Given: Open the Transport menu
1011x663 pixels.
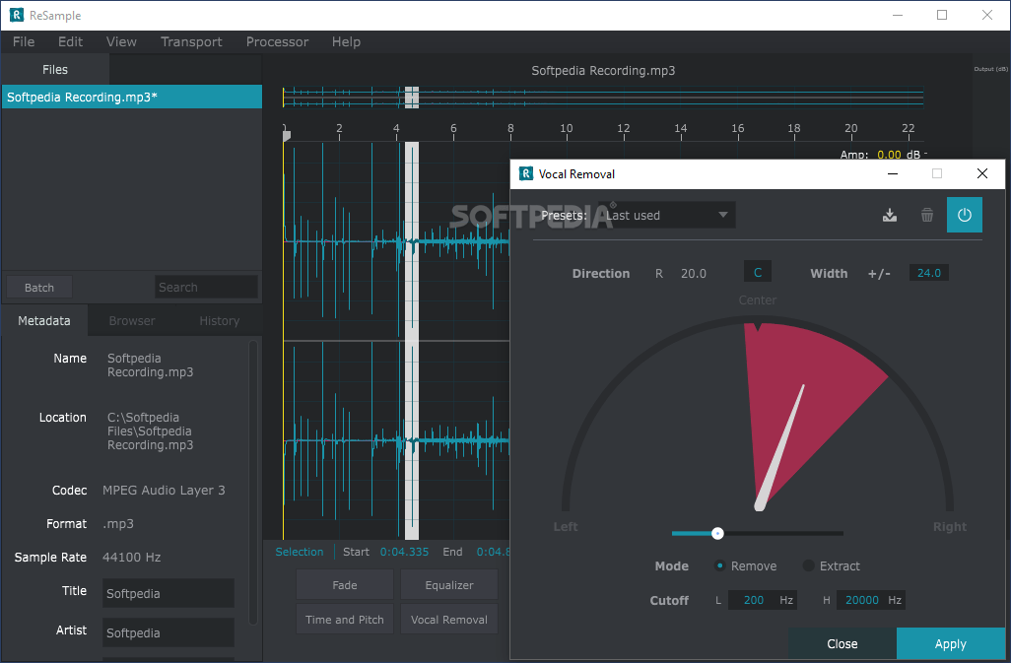Looking at the screenshot, I should click(x=191, y=42).
